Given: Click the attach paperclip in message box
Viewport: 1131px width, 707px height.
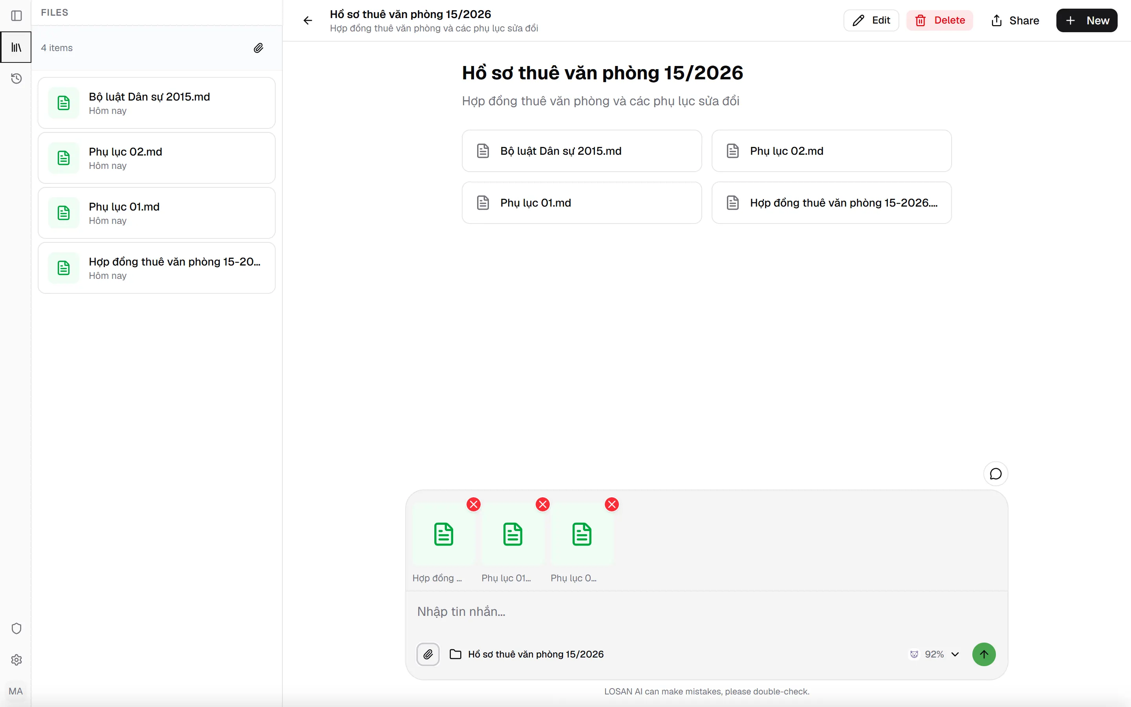Looking at the screenshot, I should (x=428, y=654).
